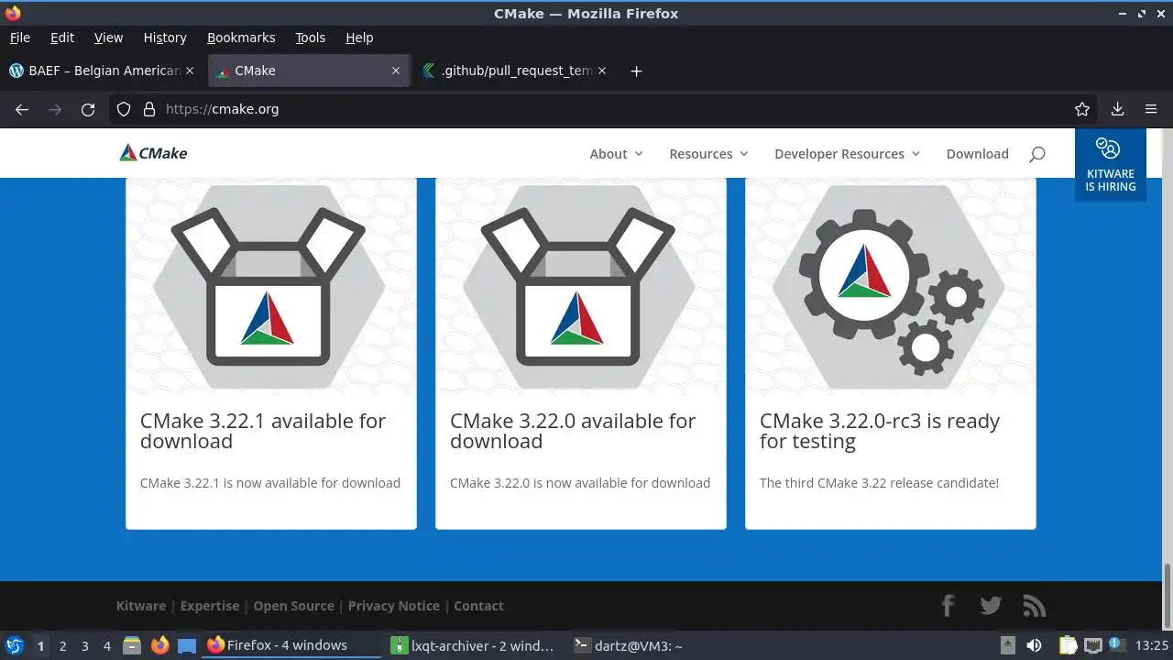Select the dartz@VM3 terminal taskbar entry
1173x660 pixels.
coord(656,645)
